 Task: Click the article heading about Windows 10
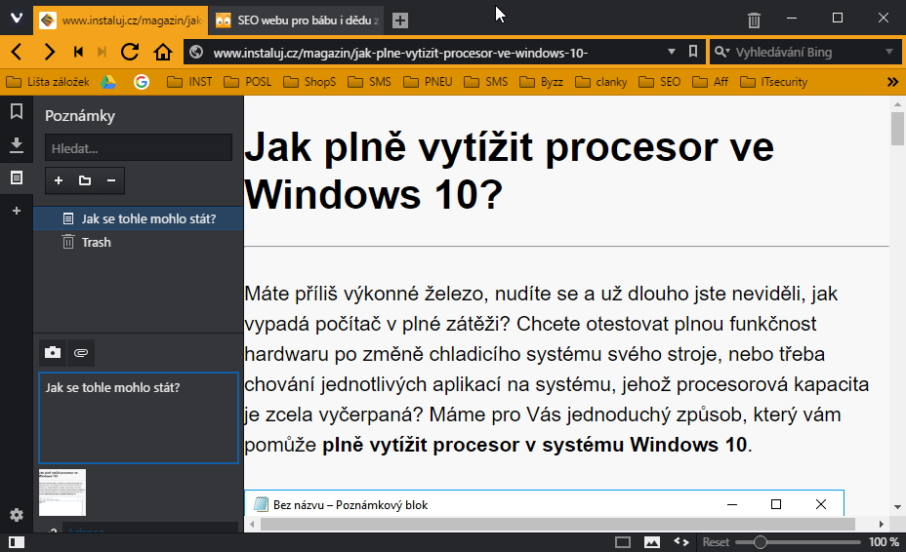coord(509,171)
